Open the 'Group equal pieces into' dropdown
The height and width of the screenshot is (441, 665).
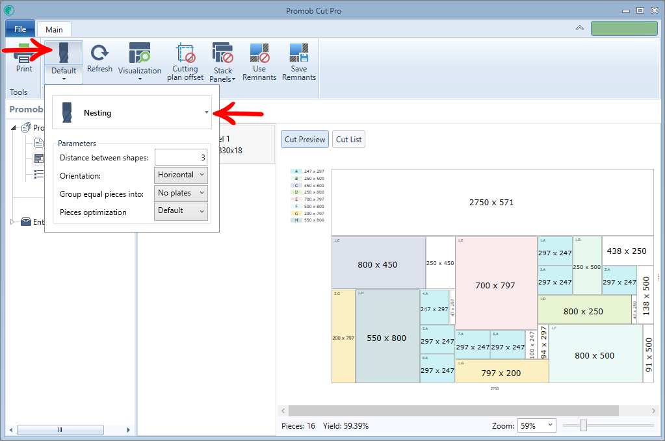click(181, 193)
